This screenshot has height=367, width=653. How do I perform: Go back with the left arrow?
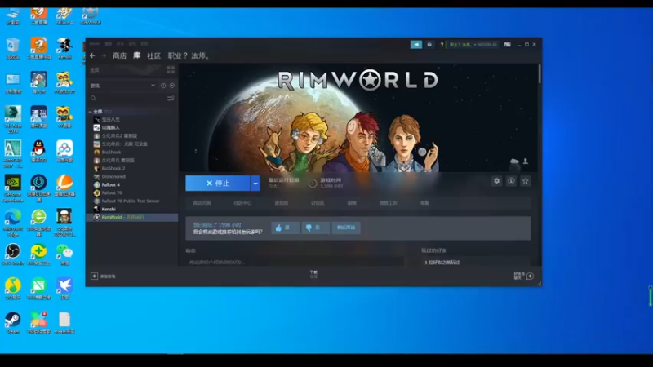click(x=92, y=55)
